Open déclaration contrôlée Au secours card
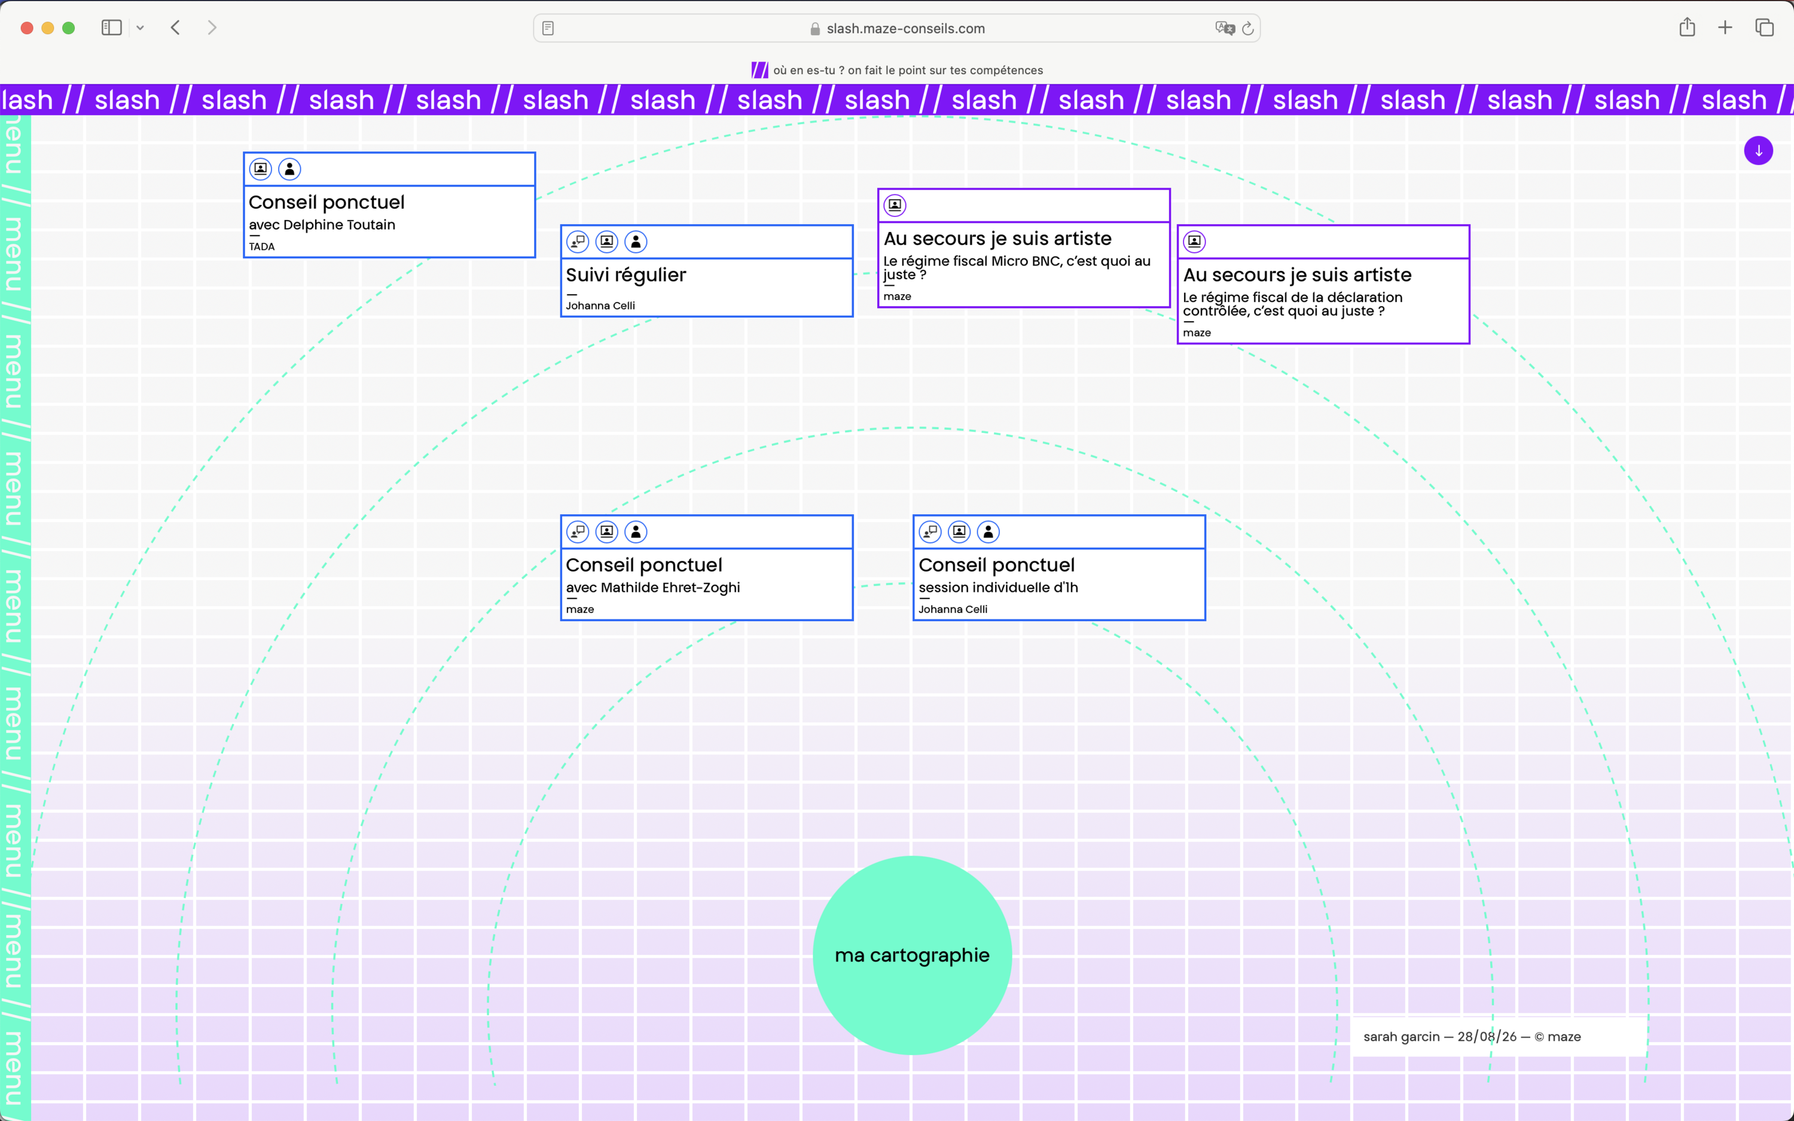The height and width of the screenshot is (1121, 1794). [1323, 284]
